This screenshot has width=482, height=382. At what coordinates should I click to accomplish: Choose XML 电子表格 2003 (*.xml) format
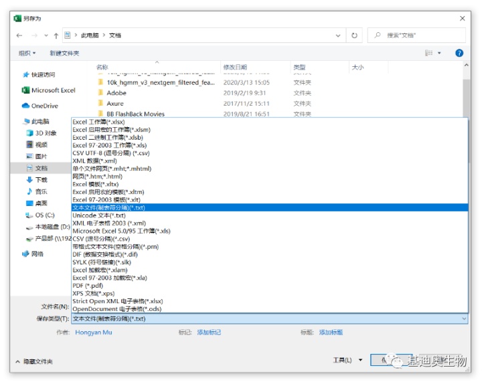[270, 223]
